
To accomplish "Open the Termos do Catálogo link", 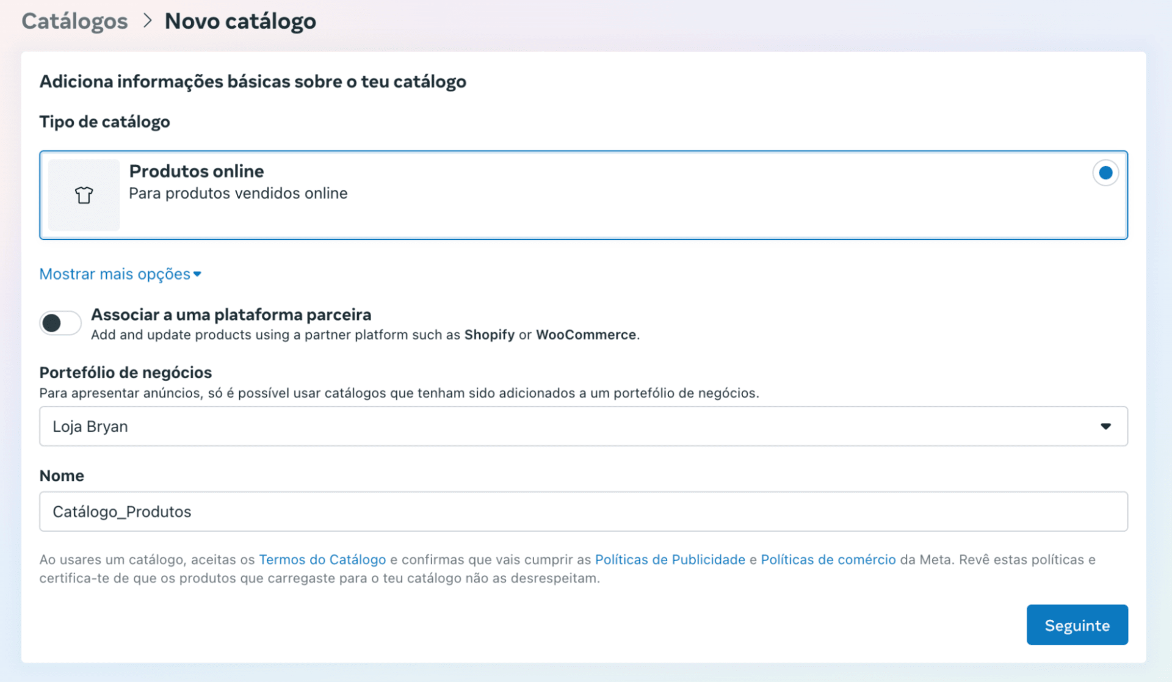I will [322, 559].
